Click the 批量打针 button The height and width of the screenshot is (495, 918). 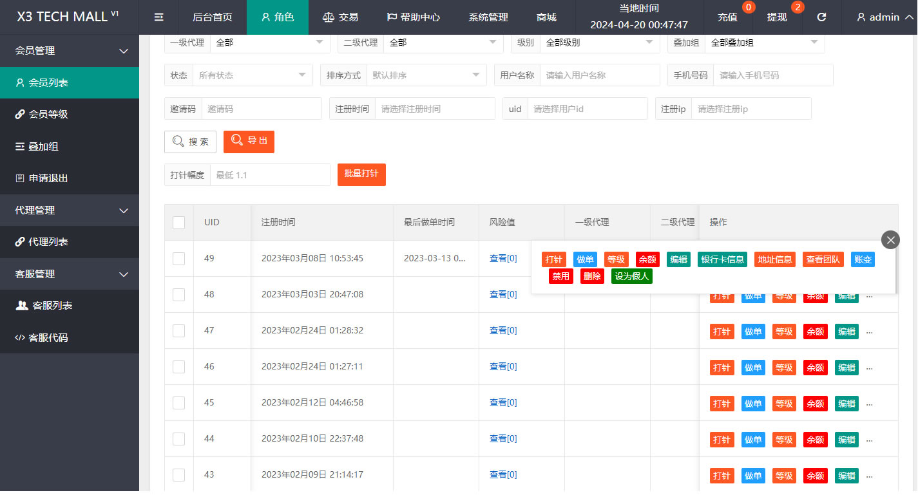[361, 174]
